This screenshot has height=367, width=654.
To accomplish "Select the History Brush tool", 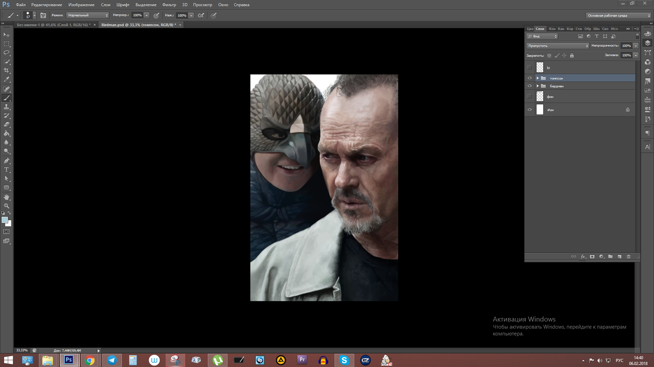I will 7,116.
